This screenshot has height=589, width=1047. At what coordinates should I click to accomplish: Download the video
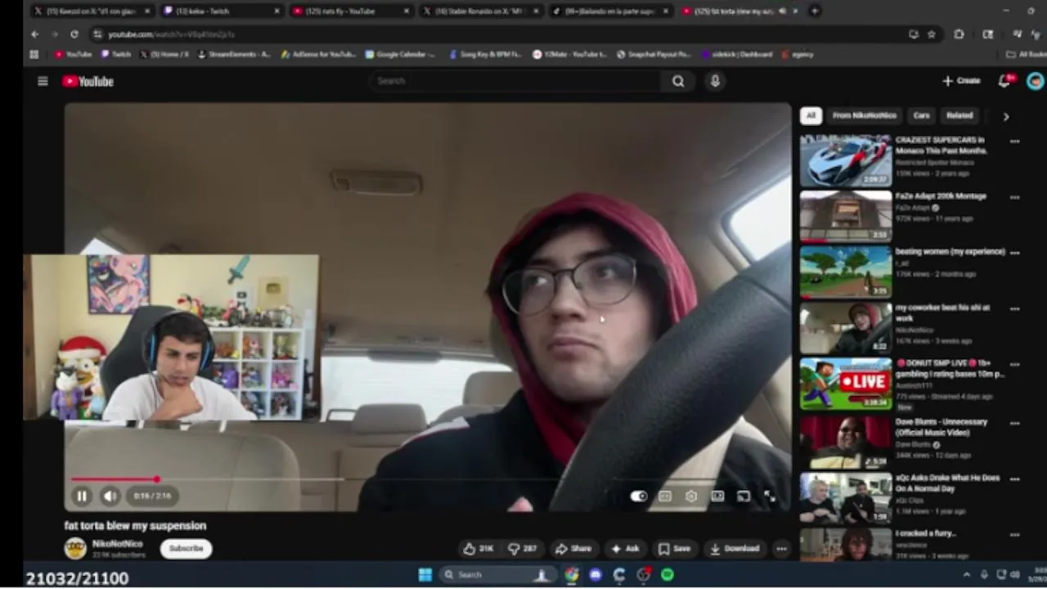pyautogui.click(x=735, y=549)
